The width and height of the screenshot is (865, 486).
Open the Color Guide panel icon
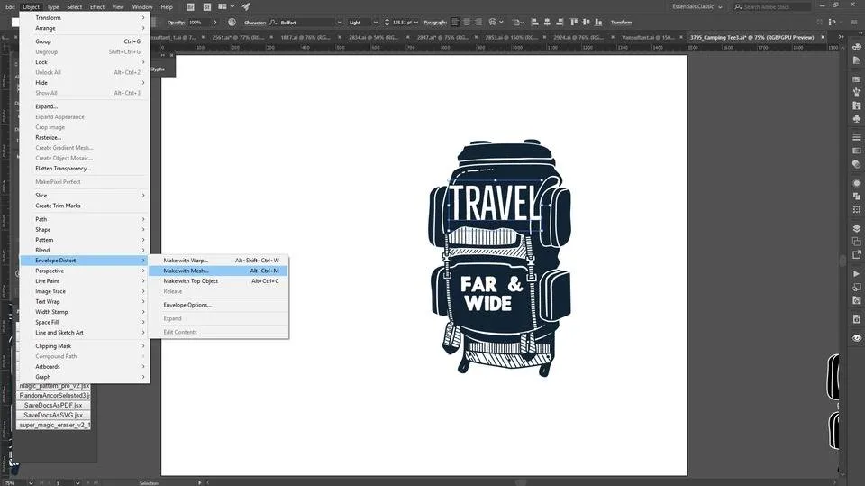coord(857,60)
